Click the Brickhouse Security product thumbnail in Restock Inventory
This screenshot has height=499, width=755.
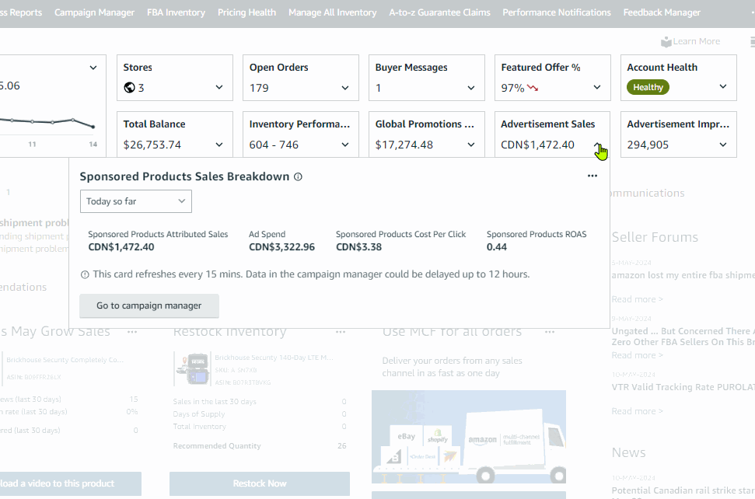190,370
